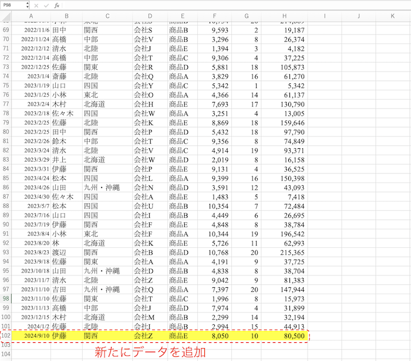Click unit price cell 9,042
411x361 pixels.
(214, 280)
